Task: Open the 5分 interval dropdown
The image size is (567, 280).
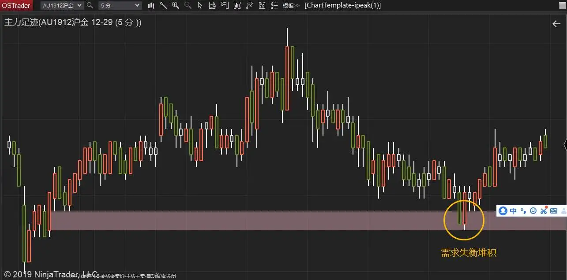Action: click(x=120, y=5)
